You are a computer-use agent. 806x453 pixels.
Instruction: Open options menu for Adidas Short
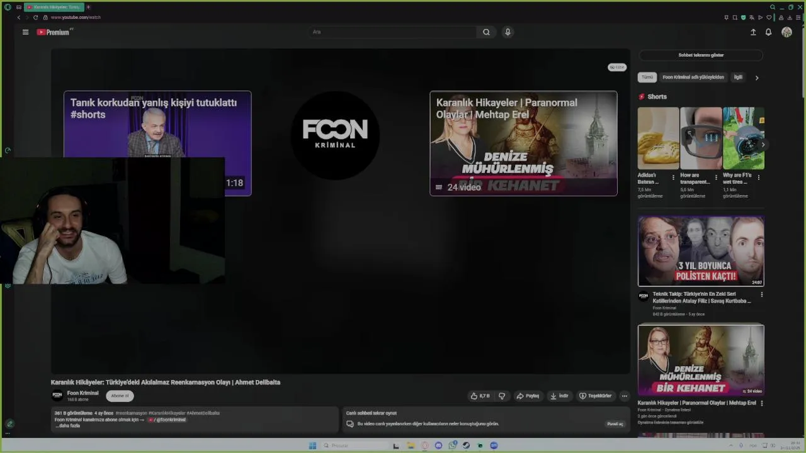coord(673,178)
